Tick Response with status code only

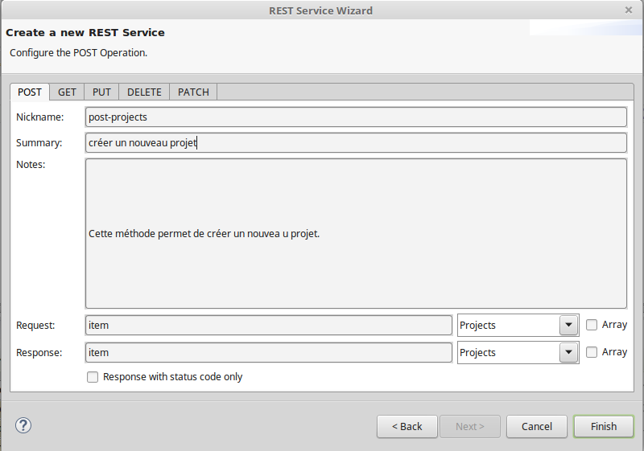pos(93,377)
